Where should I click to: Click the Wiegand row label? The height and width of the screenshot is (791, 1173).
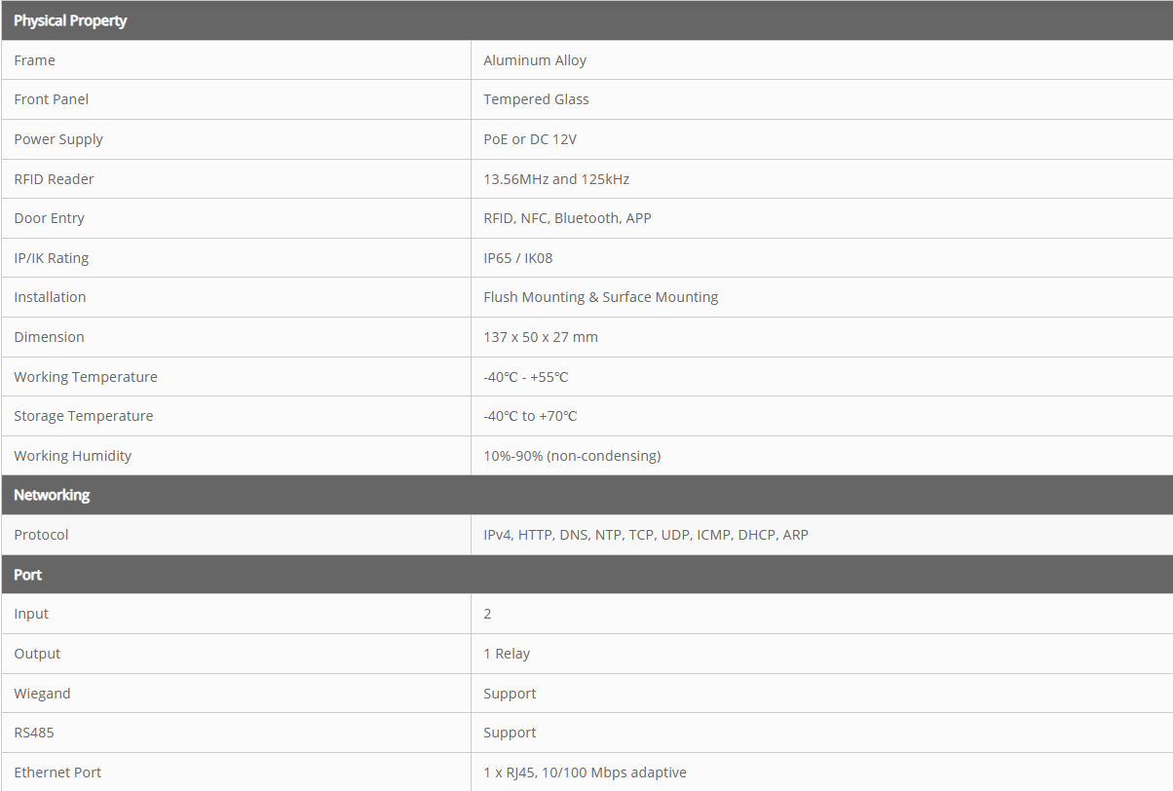42,694
